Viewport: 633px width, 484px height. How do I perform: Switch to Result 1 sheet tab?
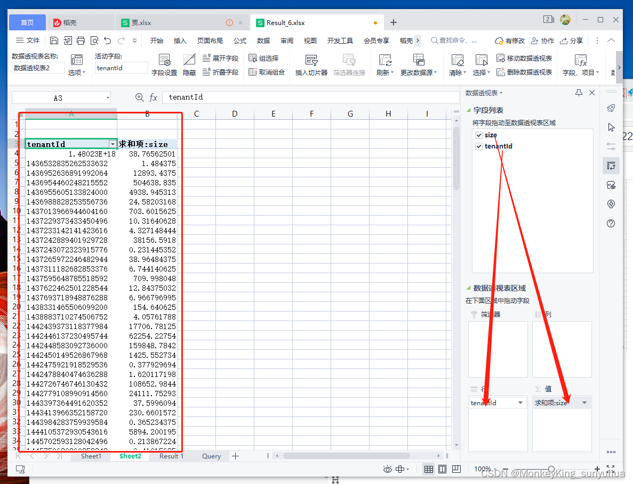coord(172,456)
